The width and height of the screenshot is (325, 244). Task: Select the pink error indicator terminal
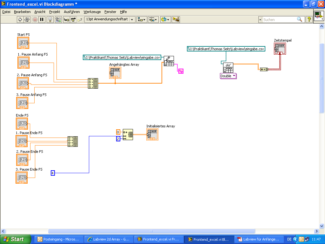coord(181,71)
